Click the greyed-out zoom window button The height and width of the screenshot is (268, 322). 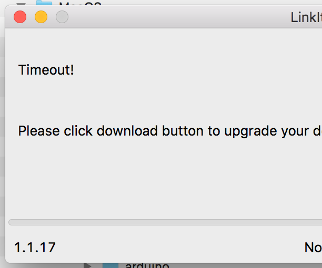62,17
